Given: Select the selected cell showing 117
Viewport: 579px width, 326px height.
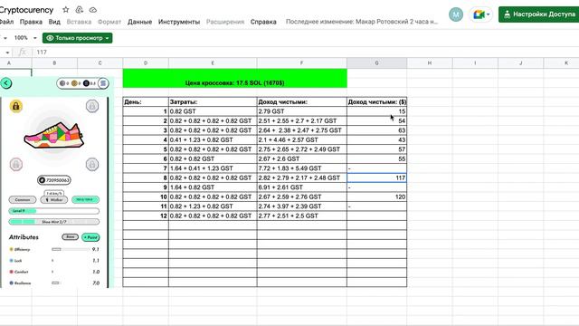Looking at the screenshot, I should point(376,177).
